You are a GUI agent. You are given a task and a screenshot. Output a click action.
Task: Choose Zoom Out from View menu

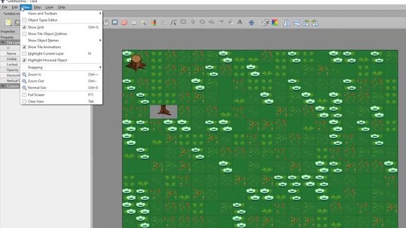62,81
